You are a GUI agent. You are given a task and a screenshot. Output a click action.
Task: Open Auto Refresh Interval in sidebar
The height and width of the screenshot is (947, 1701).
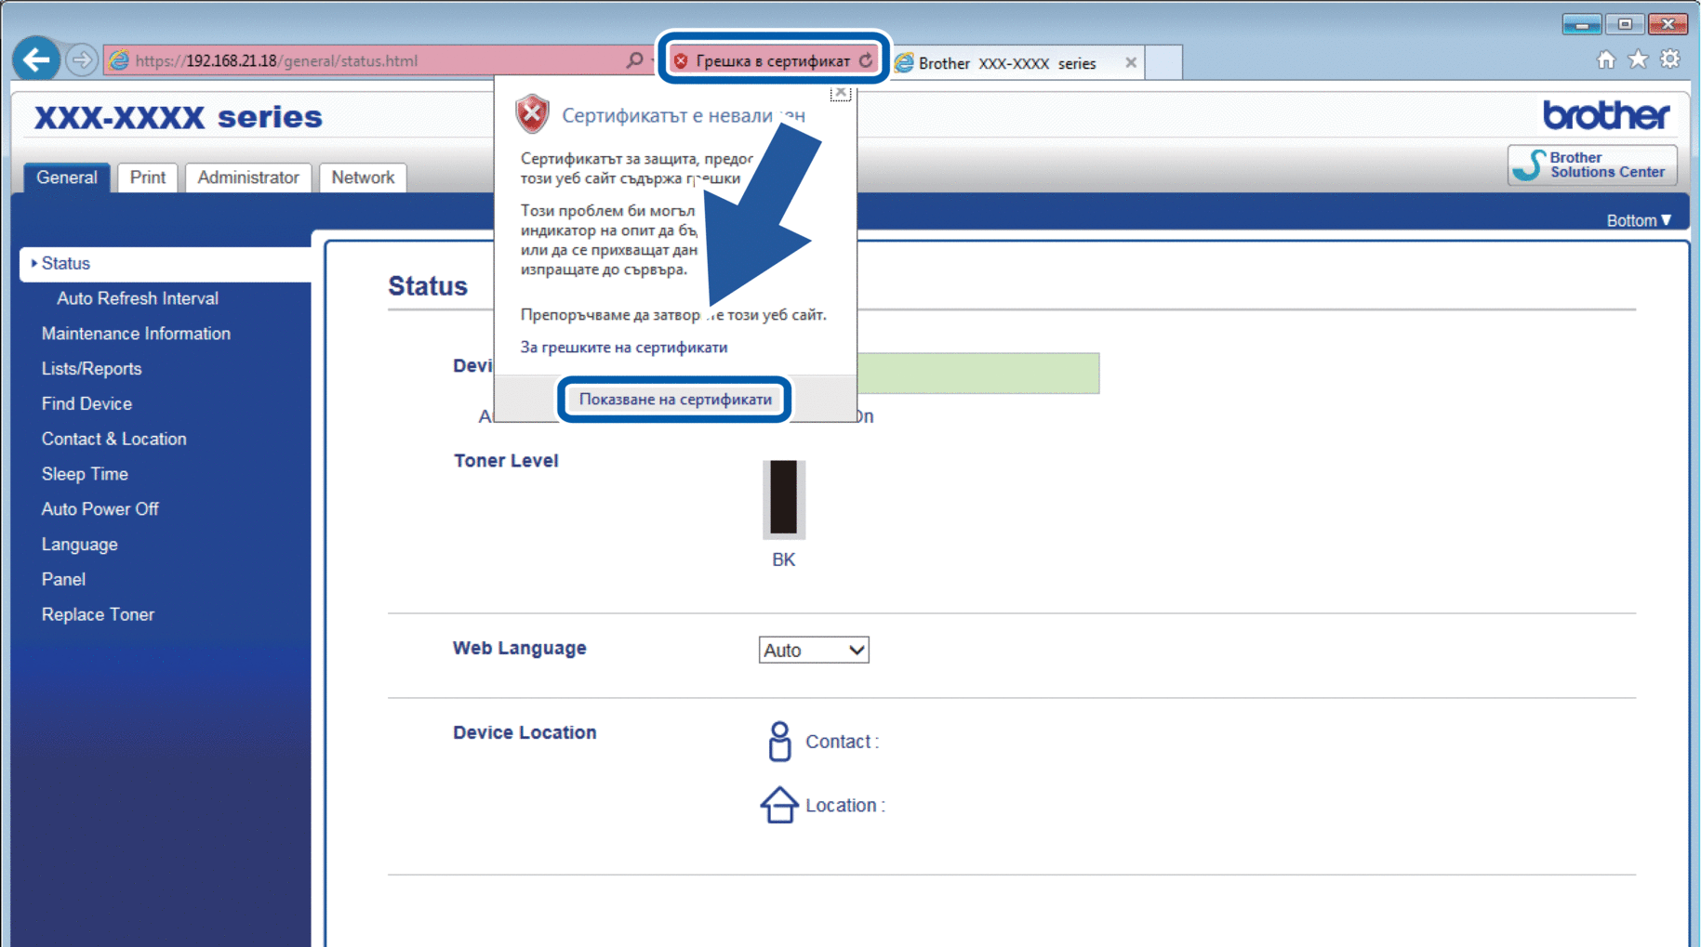138,298
